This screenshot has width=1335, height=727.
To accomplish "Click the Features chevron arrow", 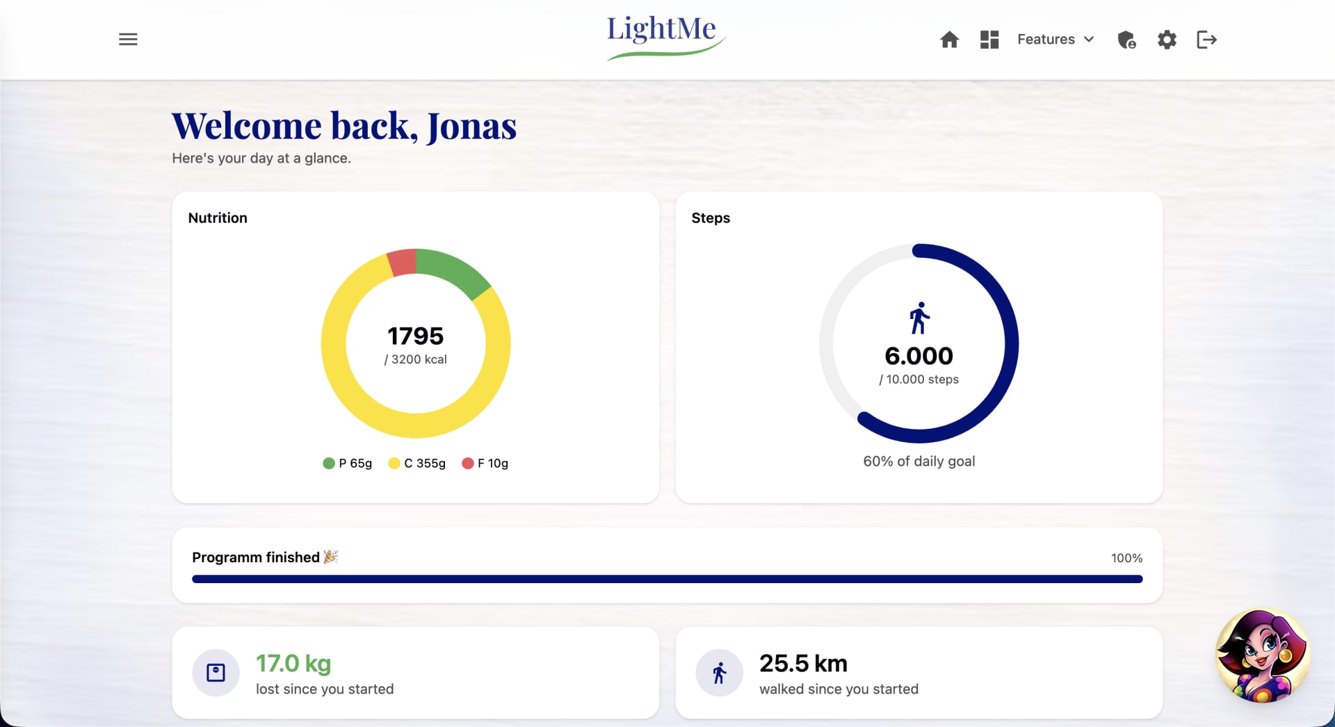I will 1089,40.
